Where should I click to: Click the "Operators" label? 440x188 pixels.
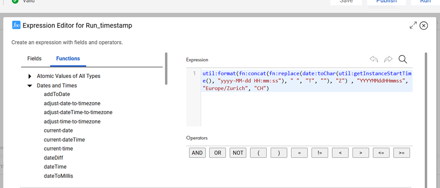[197, 138]
